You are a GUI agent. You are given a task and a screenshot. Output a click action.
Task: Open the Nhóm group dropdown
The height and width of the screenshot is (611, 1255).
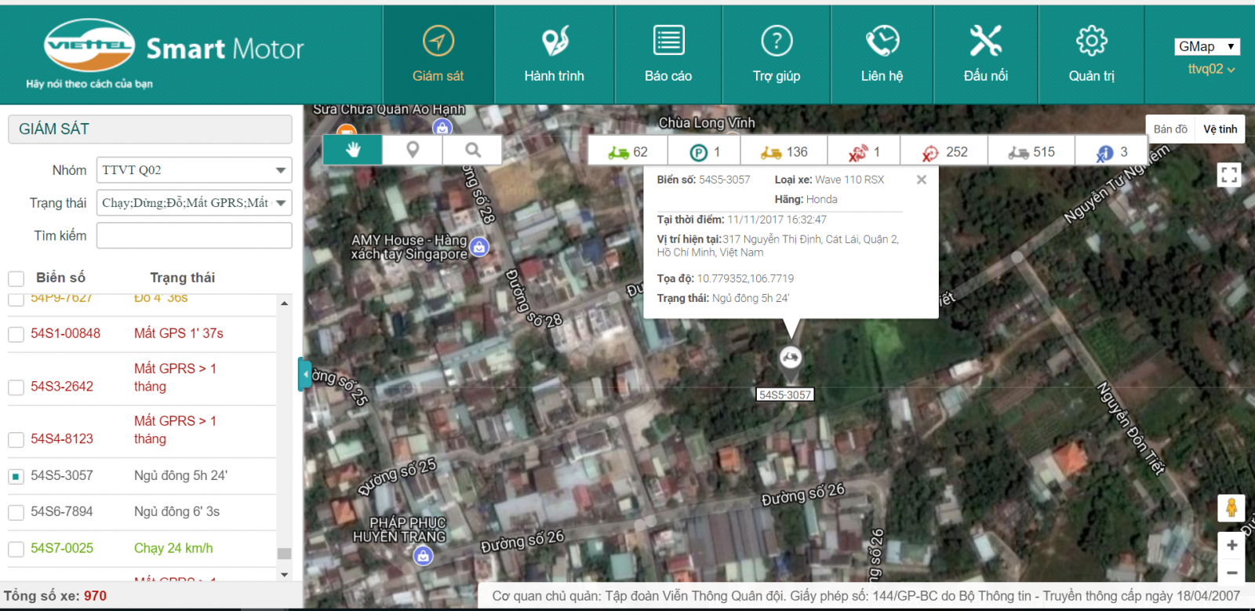pyautogui.click(x=194, y=170)
